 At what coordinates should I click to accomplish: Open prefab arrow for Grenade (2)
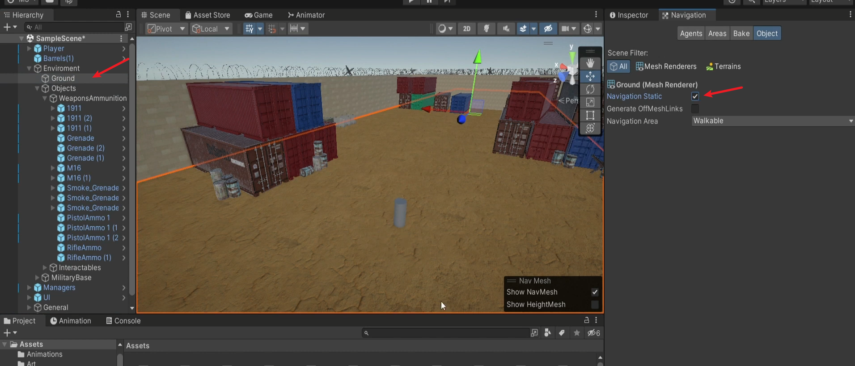[x=124, y=148]
